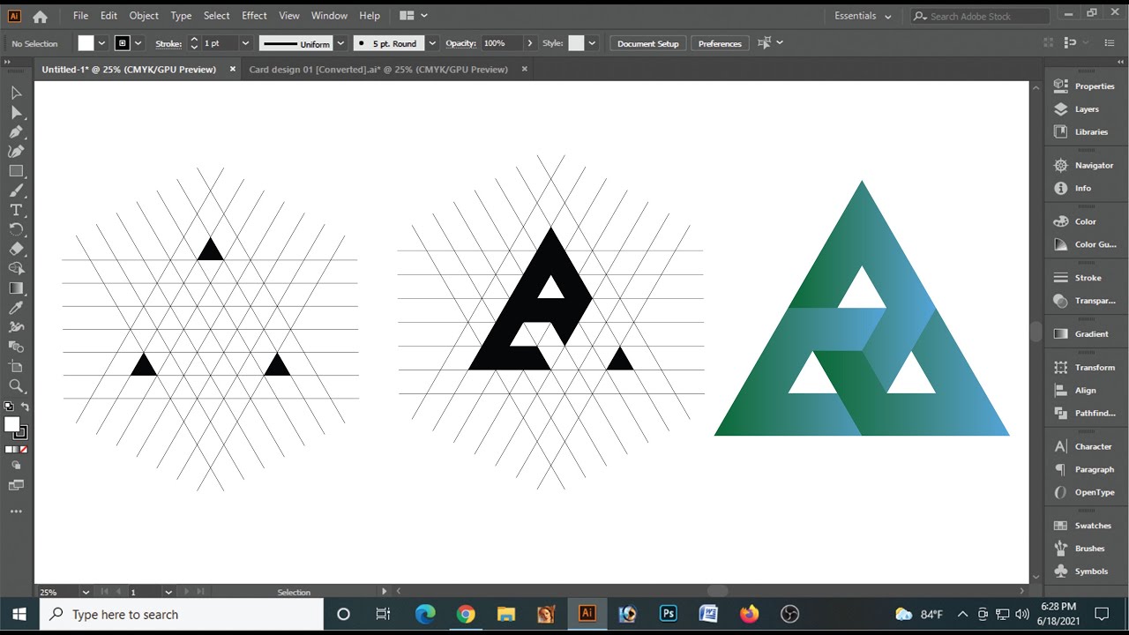Viewport: 1129px width, 635px height.
Task: Close the Untitled-1 document tab
Action: [x=233, y=69]
